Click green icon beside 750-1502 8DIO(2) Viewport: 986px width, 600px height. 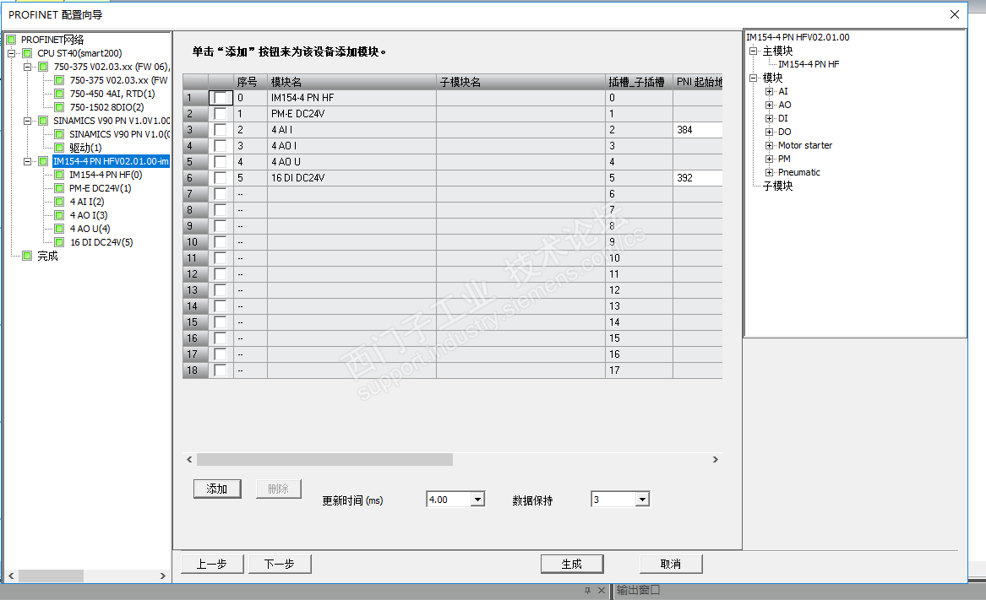click(x=59, y=107)
